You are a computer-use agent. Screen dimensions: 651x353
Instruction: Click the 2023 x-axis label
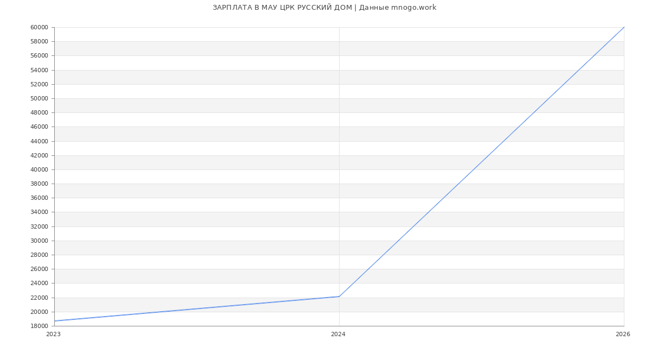click(53, 335)
